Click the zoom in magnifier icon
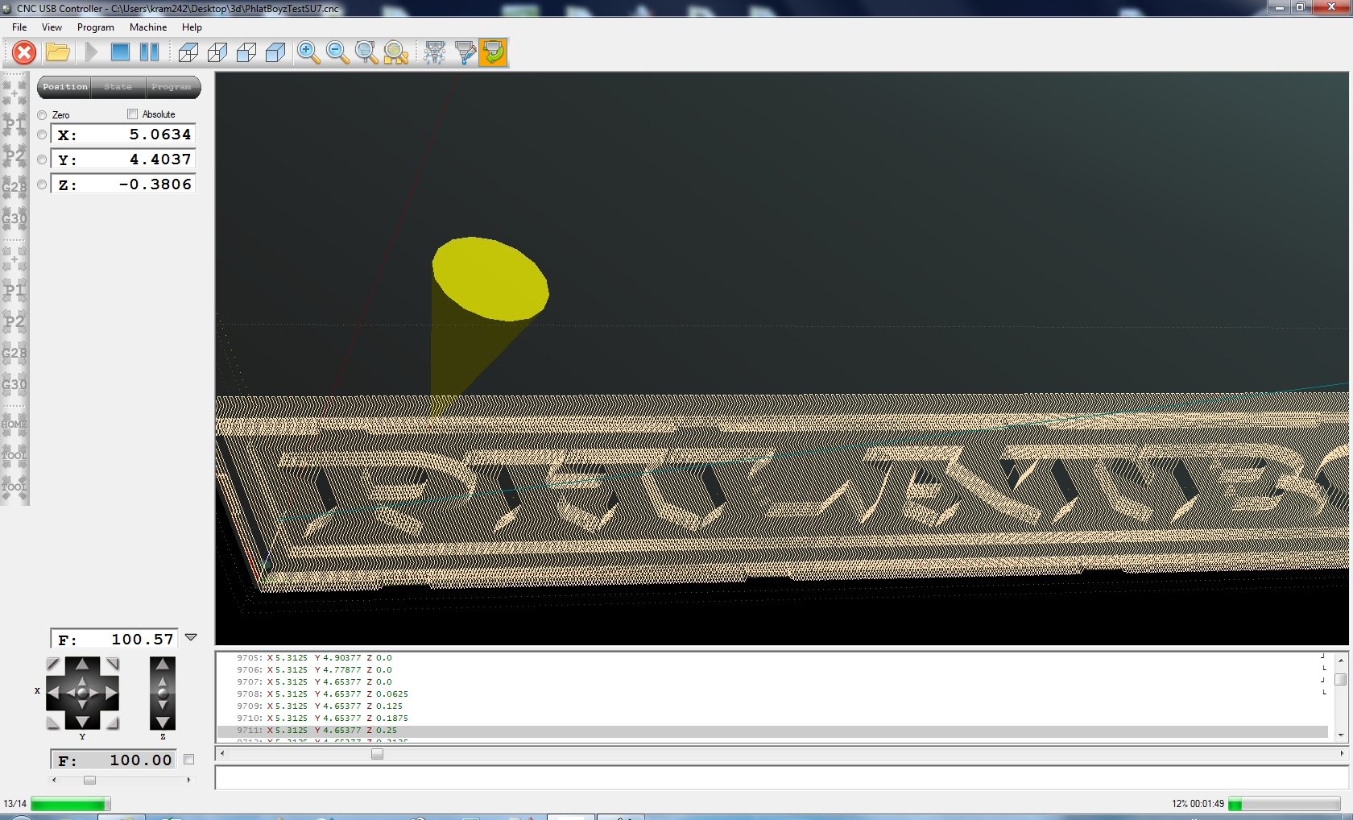 [x=308, y=53]
